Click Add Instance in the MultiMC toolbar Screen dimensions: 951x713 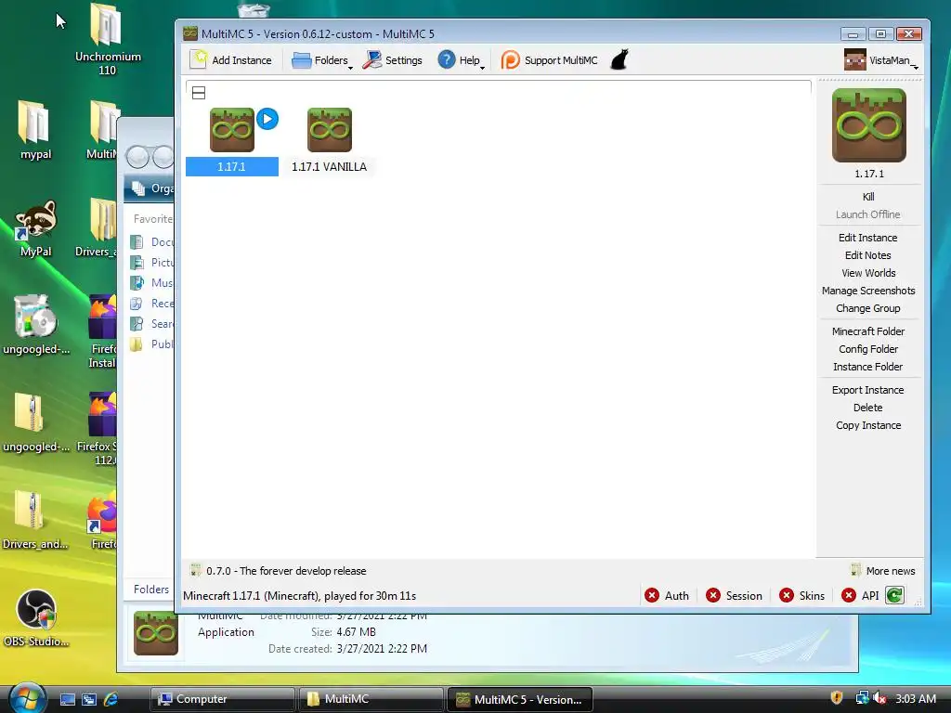tap(231, 60)
